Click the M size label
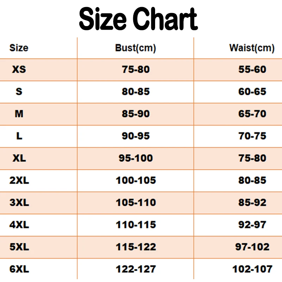The width and height of the screenshot is (282, 282). (x=19, y=114)
